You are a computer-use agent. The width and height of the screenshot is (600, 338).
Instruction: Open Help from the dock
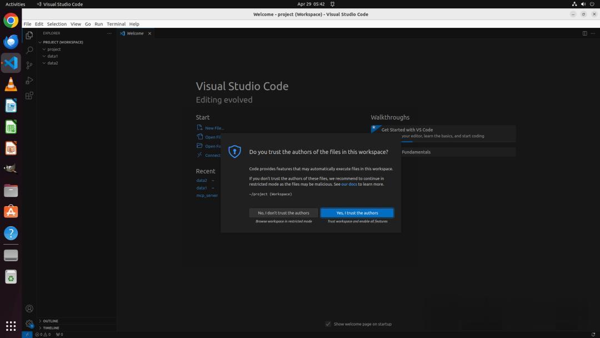point(11,233)
